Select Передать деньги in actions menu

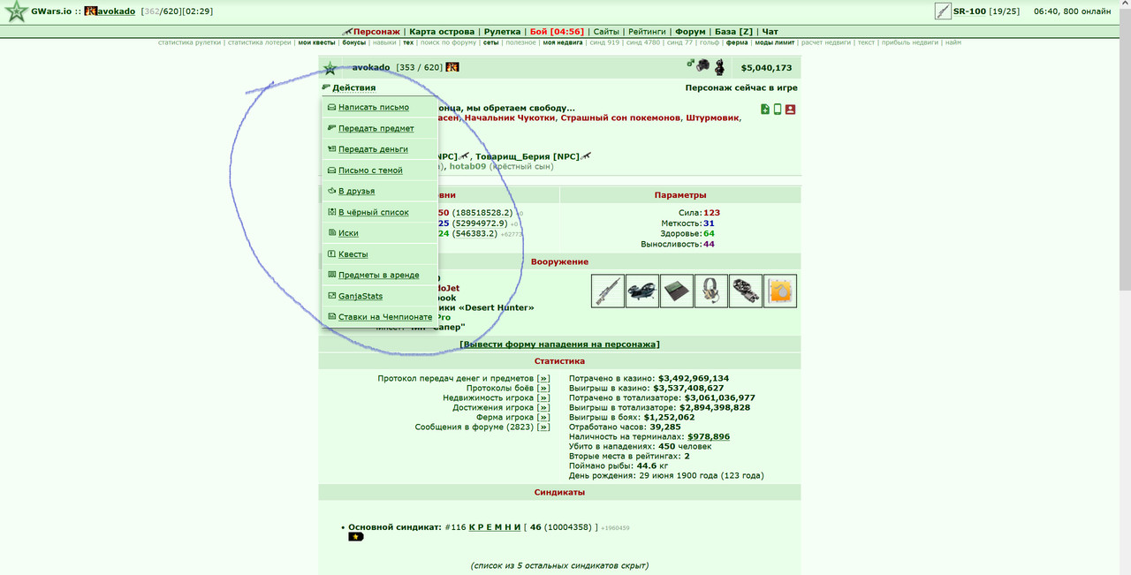click(373, 149)
